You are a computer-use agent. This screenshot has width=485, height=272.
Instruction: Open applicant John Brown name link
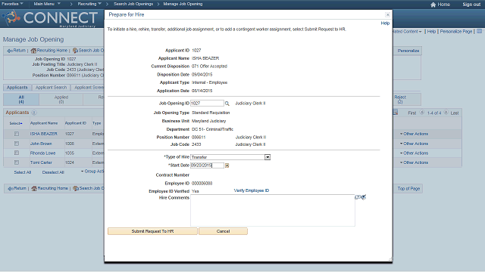coord(41,144)
